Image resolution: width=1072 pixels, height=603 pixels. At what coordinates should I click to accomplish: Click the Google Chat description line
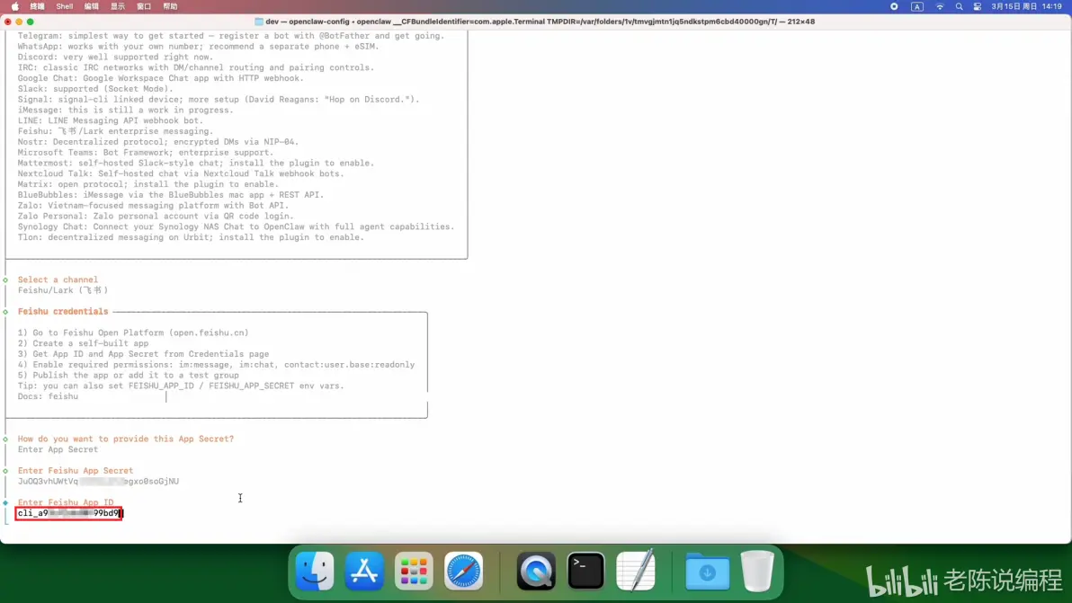(x=161, y=78)
